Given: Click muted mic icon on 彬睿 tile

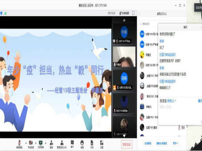Looking at the screenshot, I should pos(117,41).
